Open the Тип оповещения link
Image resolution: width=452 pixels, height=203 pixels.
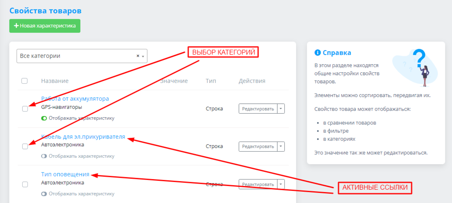click(x=65, y=174)
